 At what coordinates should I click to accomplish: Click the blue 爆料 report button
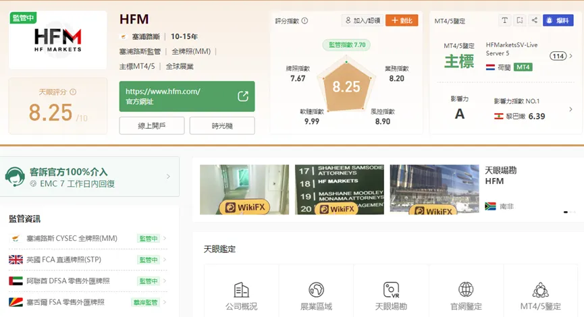pyautogui.click(x=558, y=20)
